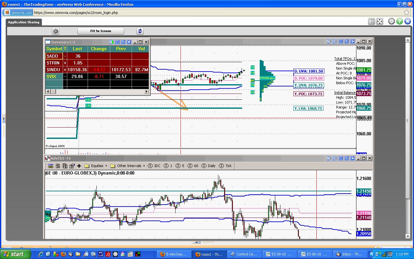414x259 pixels.
Task: Click the interval-link icon in AdvCh1-74 title bar
Action: [335, 158]
